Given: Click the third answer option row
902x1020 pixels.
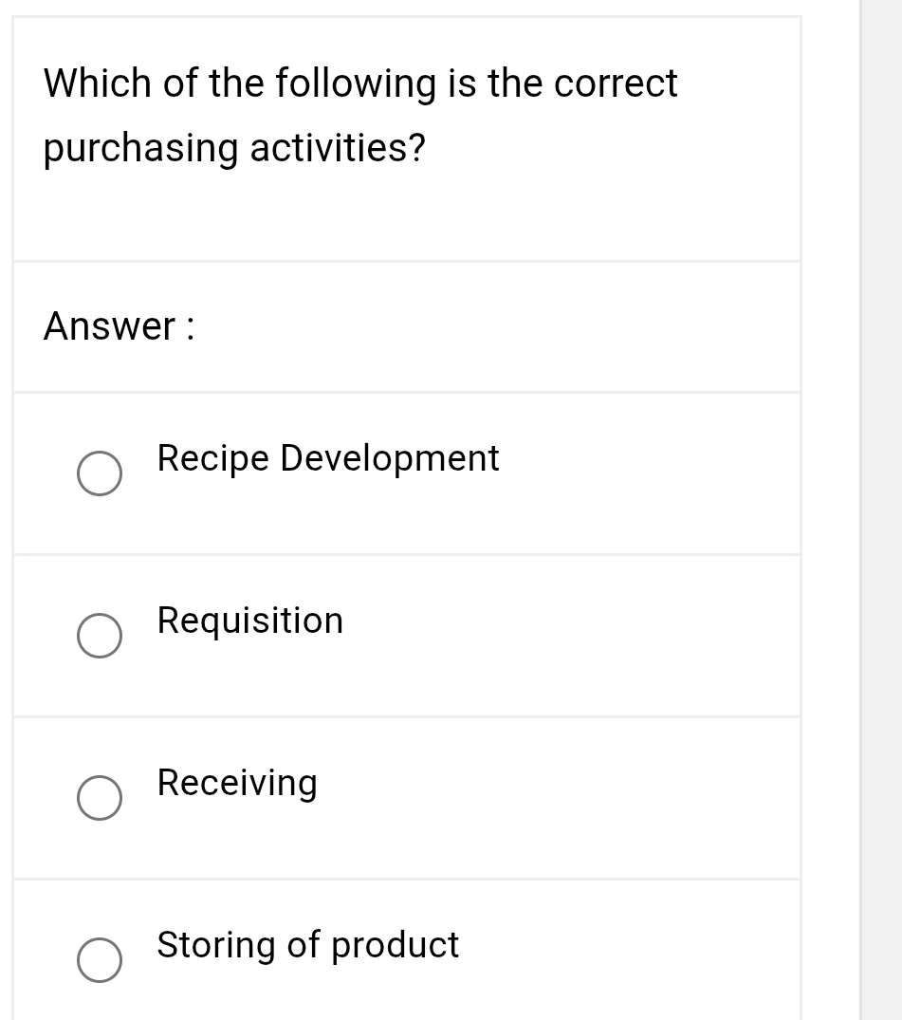Looking at the screenshot, I should 406,796.
